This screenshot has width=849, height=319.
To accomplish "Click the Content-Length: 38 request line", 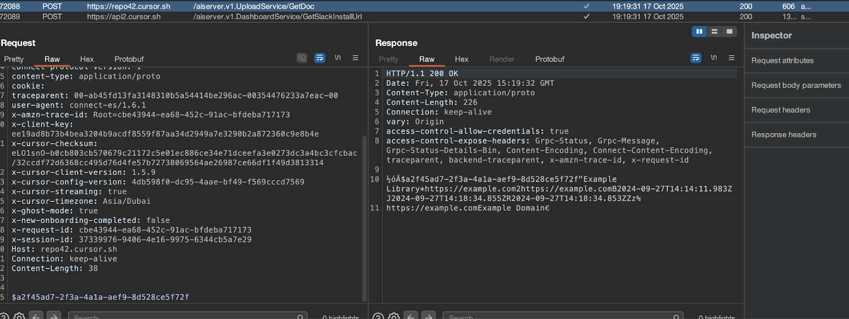I will point(55,269).
